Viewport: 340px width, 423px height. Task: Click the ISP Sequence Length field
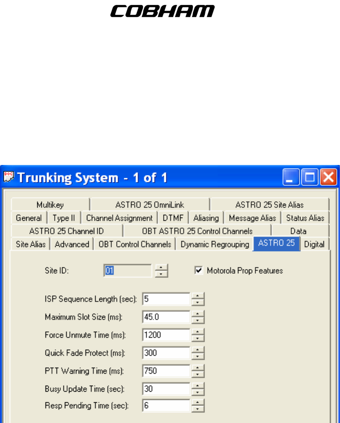[x=166, y=299]
